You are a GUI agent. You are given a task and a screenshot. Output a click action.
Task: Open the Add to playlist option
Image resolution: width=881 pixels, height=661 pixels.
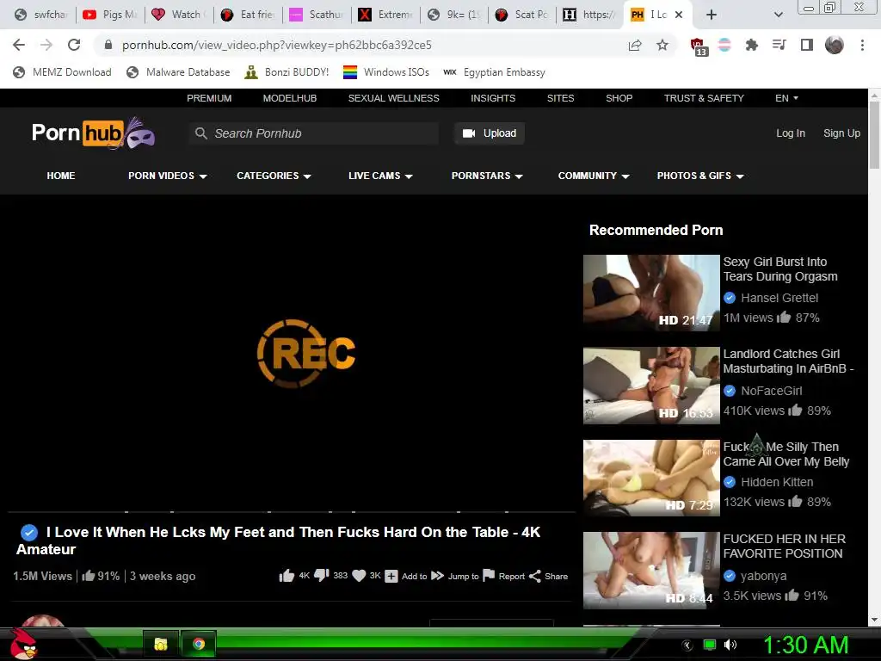(x=406, y=576)
